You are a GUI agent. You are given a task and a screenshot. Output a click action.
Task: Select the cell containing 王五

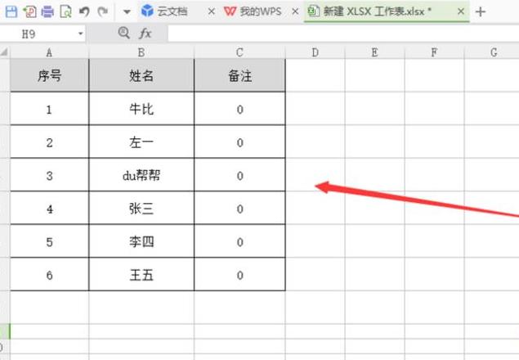141,274
